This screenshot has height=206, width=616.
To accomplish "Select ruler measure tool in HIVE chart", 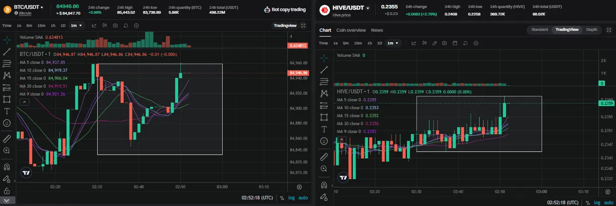I will pyautogui.click(x=324, y=157).
